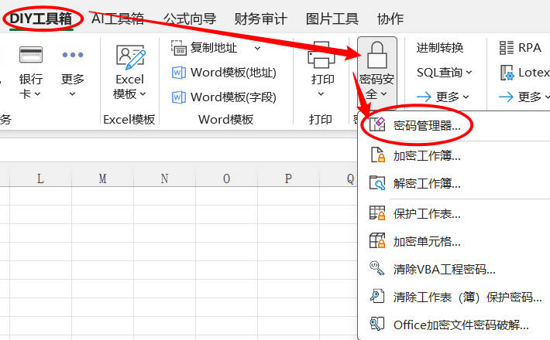Viewport: 550px width, 340px height.
Task: Click the Excel模板 icon
Action: point(129,58)
